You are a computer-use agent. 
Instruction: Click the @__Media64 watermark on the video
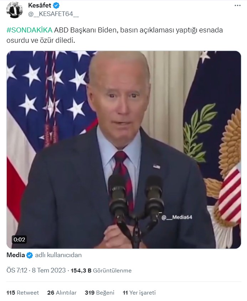(176, 217)
